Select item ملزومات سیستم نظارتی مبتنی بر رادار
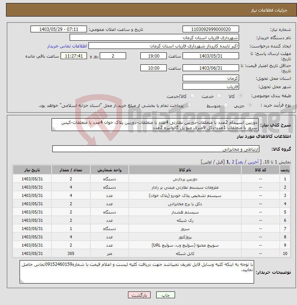This screenshot has width=297, height=305. click(185, 187)
